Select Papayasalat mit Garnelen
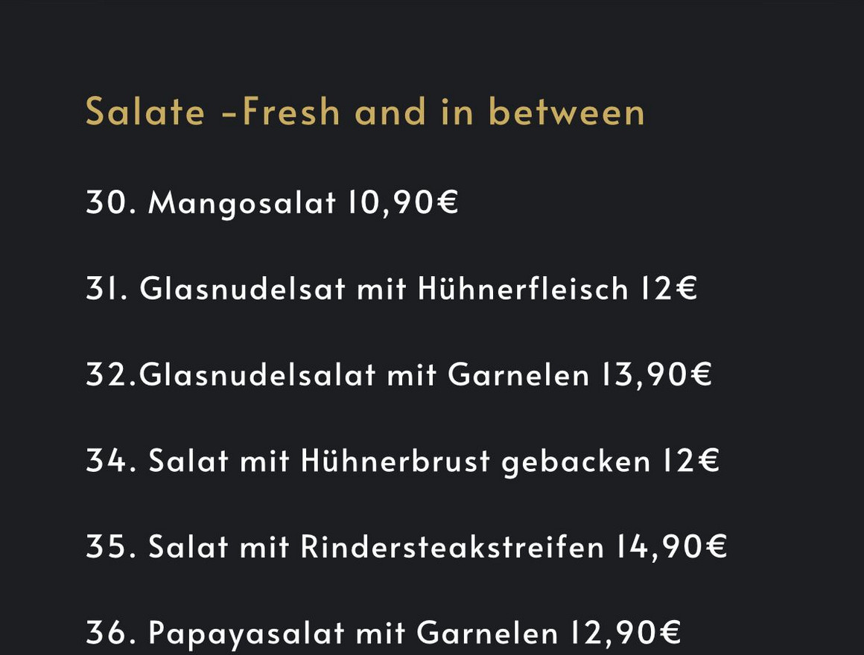This screenshot has width=864, height=655. click(353, 633)
